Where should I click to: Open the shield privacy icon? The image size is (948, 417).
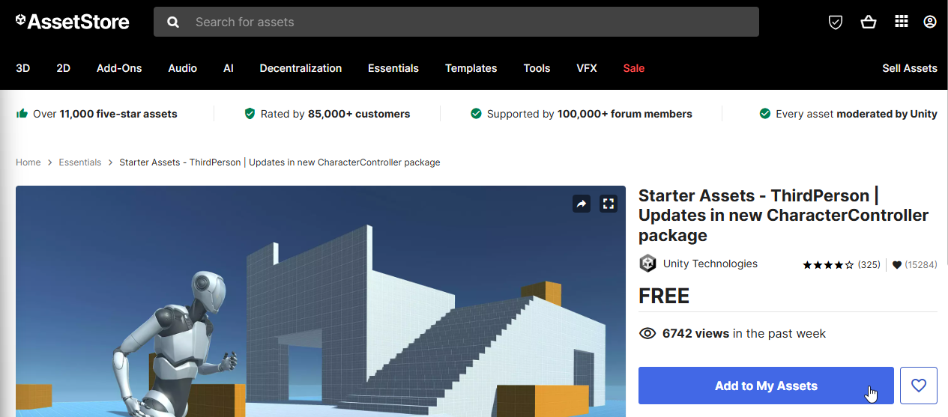tap(836, 22)
